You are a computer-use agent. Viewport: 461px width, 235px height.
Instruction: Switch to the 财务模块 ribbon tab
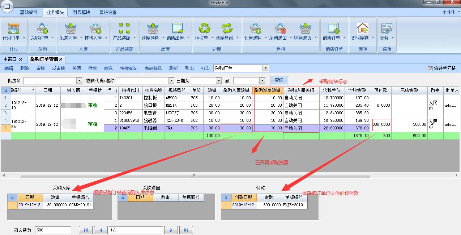point(81,12)
